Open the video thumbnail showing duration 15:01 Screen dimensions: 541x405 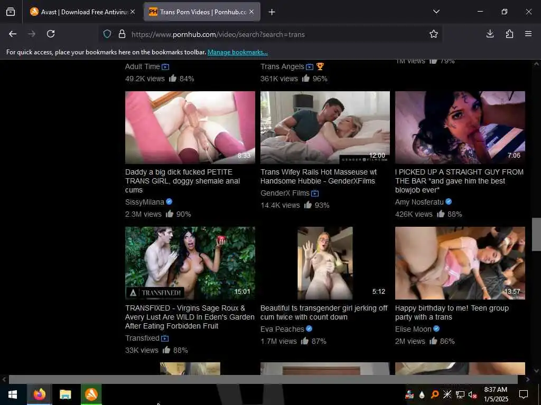[x=190, y=263]
